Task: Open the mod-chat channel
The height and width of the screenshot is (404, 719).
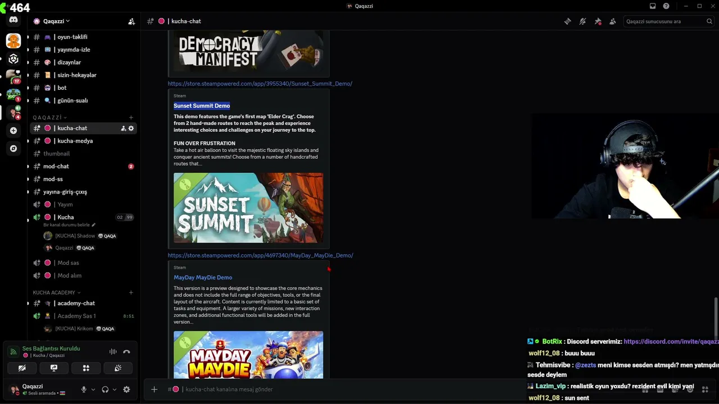Action: pos(83,167)
